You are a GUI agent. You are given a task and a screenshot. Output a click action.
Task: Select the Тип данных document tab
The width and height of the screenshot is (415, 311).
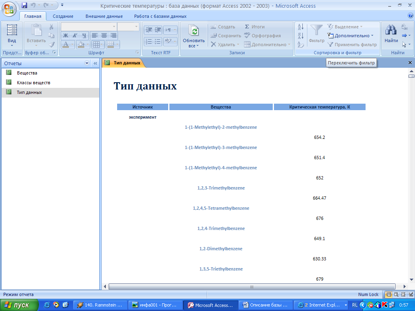click(x=123, y=63)
